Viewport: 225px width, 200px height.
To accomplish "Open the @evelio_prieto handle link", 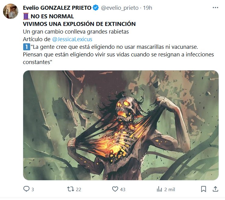I will pyautogui.click(x=120, y=8).
